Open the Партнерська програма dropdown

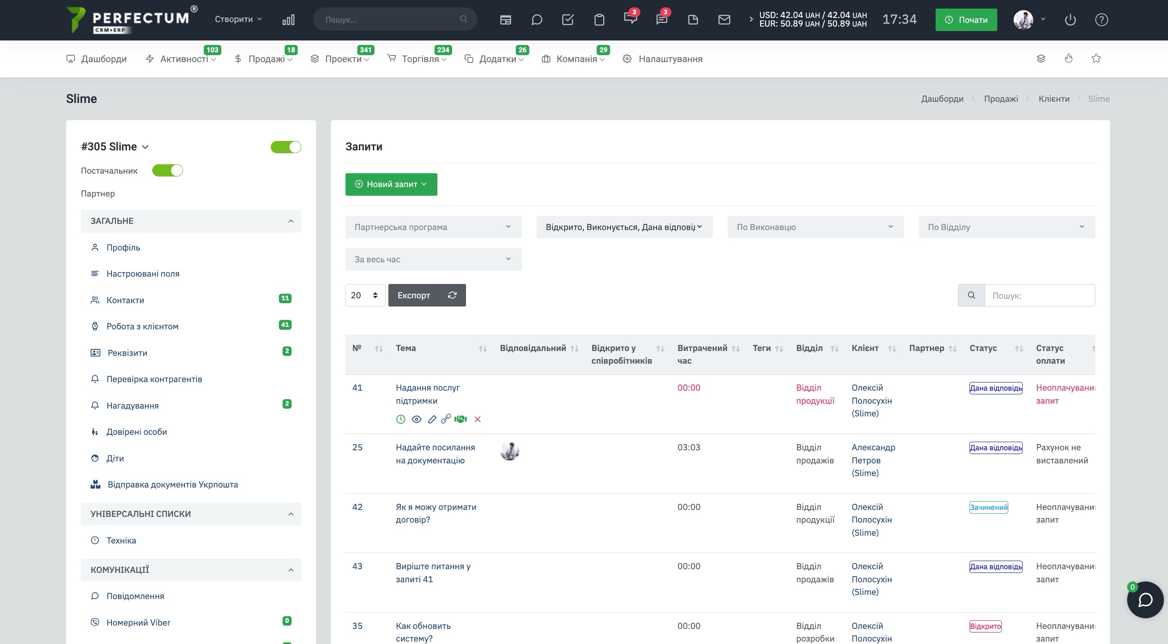pyautogui.click(x=433, y=227)
